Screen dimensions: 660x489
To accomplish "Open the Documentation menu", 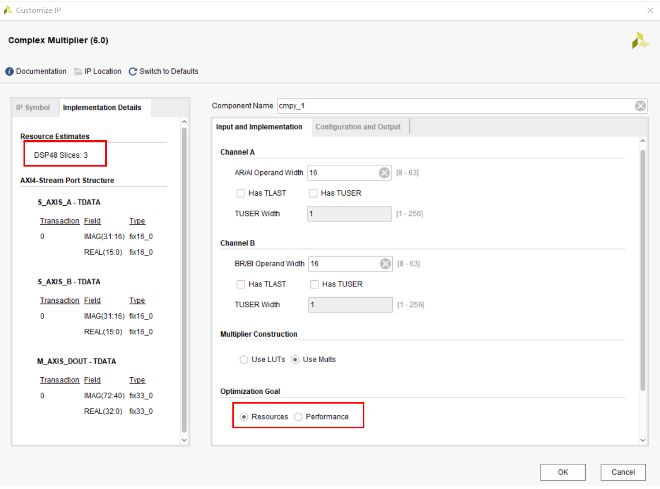I will [x=36, y=71].
